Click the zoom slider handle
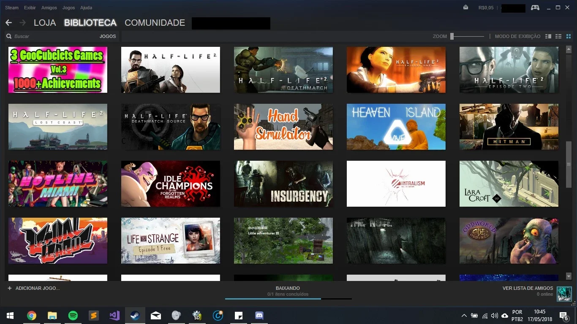Image resolution: width=577 pixels, height=324 pixels. (452, 36)
